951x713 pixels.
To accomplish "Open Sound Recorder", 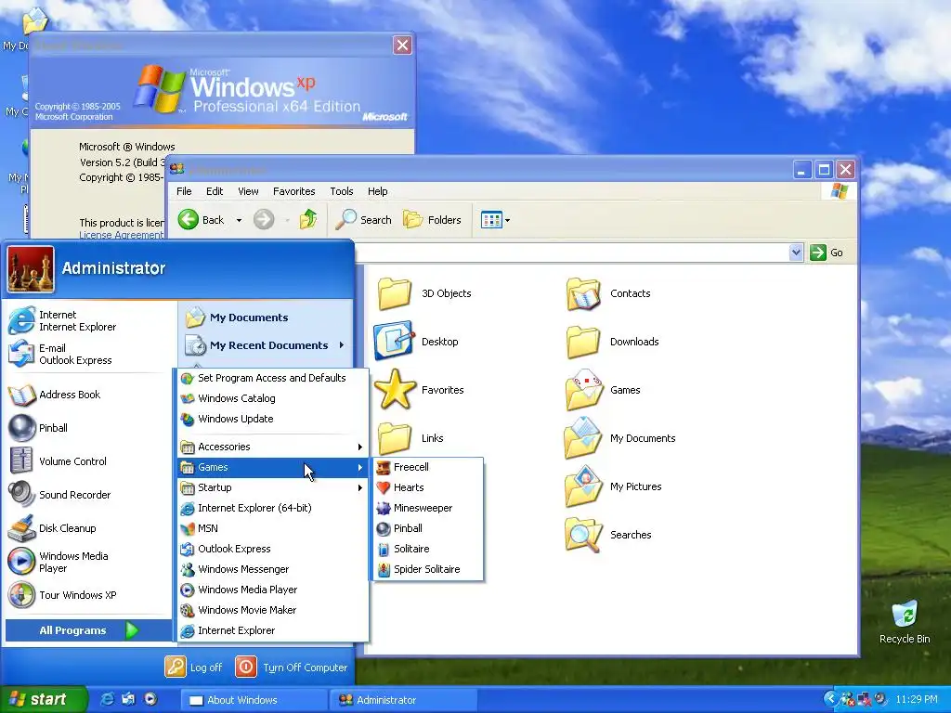I will (90, 495).
